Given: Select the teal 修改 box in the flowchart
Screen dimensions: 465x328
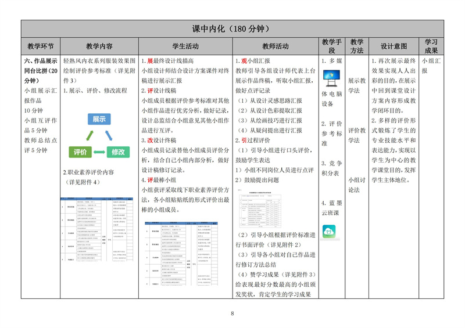Looking at the screenshot, I should coord(118,152).
